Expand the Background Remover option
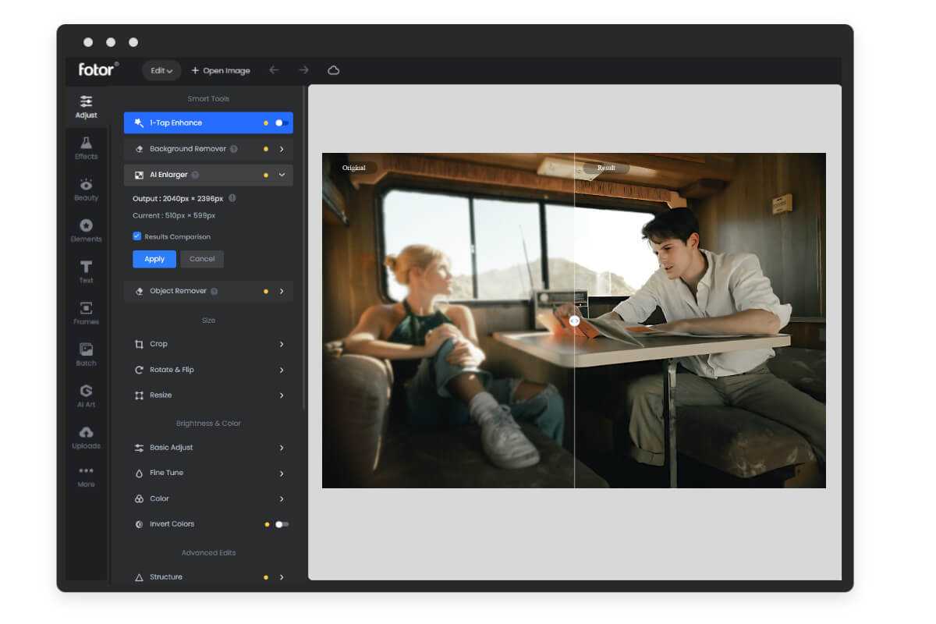936x624 pixels. (282, 149)
